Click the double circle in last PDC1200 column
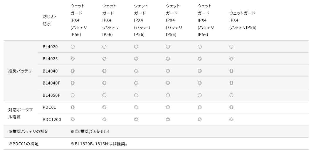Image resolution: width=311 pixels, height=152 pixels. pyautogui.click(x=231, y=120)
